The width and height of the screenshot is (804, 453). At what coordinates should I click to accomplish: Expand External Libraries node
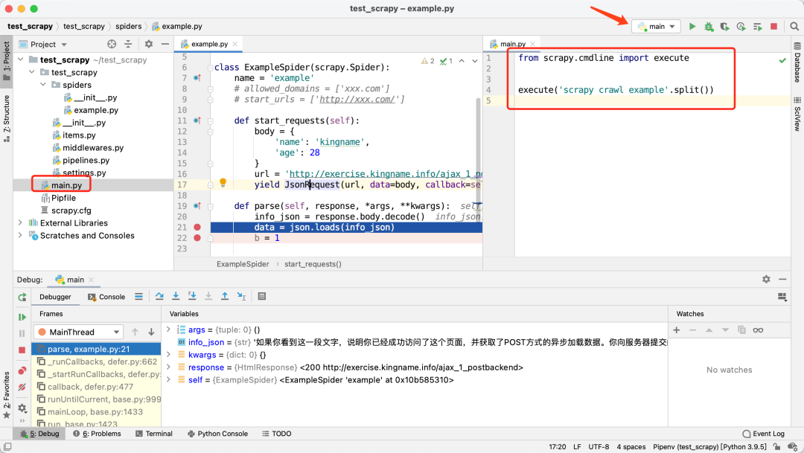(x=21, y=223)
